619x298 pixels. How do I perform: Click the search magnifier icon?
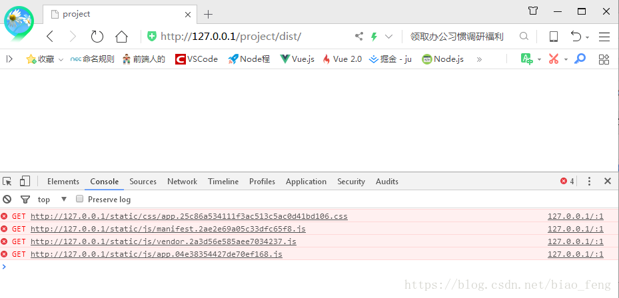(524, 37)
